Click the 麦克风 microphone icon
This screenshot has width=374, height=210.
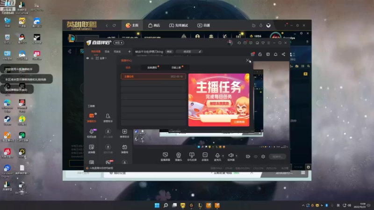tap(217, 156)
